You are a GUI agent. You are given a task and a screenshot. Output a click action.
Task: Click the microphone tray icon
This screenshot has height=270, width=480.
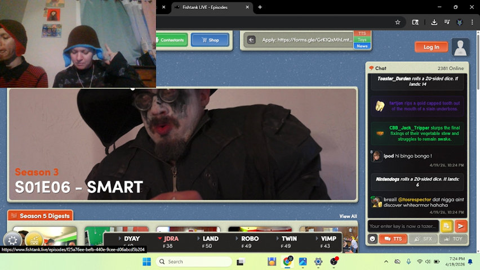408,262
